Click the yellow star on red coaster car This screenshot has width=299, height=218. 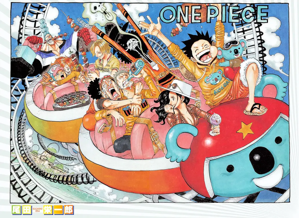coord(245,130)
